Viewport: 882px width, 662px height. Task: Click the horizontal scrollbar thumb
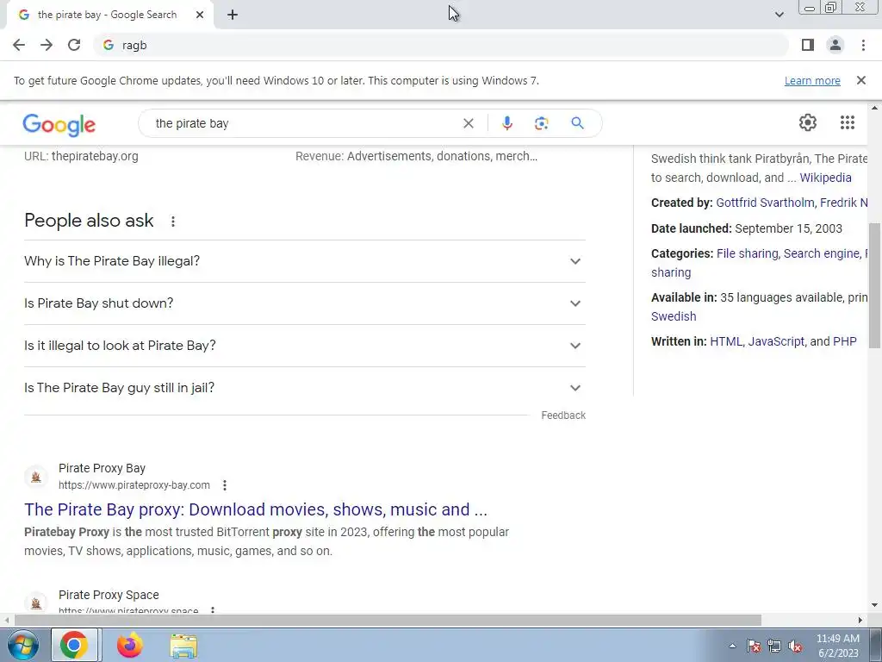coord(387,620)
